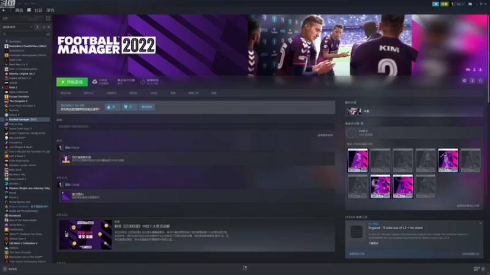Open the game info icon
Viewport: 490px width, 275px height.
click(472, 81)
